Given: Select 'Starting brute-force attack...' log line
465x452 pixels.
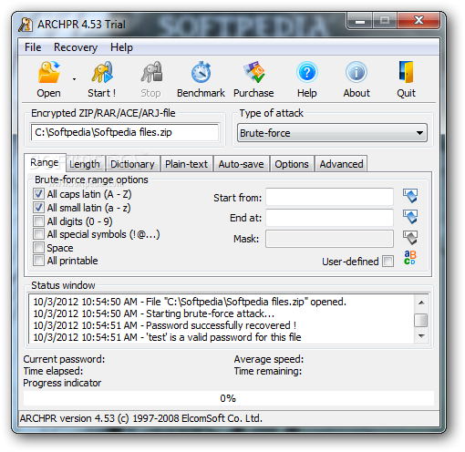Looking at the screenshot, I should tap(154, 313).
